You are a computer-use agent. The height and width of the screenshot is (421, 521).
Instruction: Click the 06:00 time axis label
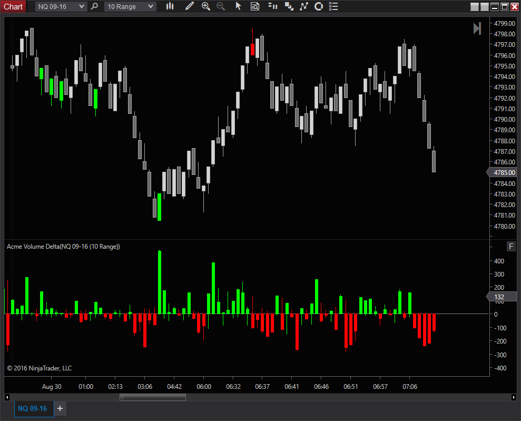pyautogui.click(x=204, y=386)
